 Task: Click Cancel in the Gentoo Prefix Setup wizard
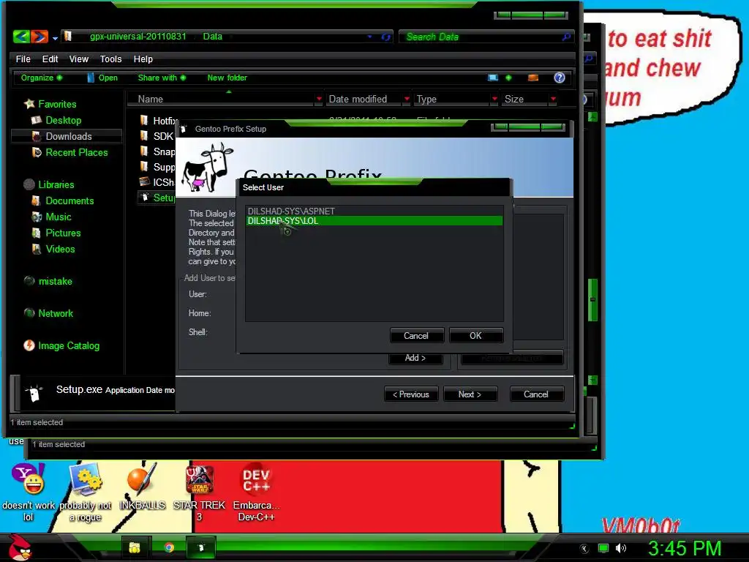point(536,394)
